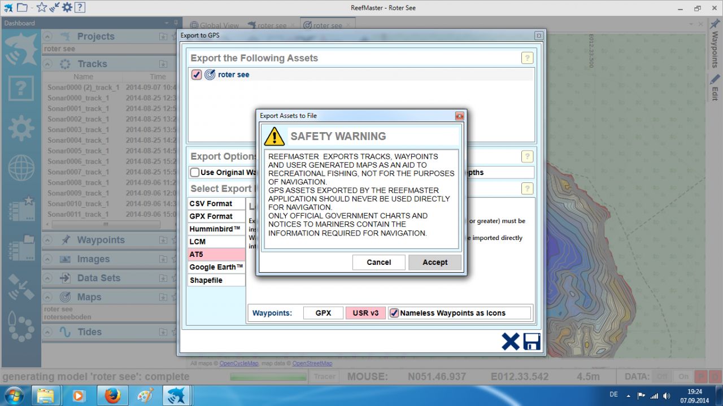Screen dimensions: 723x406
Task: Collapse the Tracks section
Action: pyautogui.click(x=48, y=64)
